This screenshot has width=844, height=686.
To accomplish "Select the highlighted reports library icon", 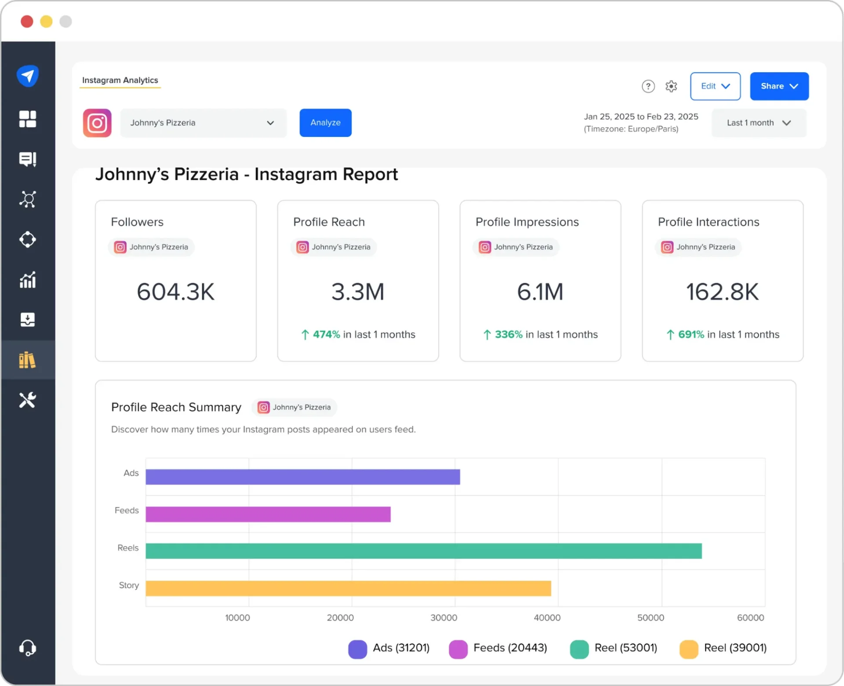I will (x=27, y=360).
